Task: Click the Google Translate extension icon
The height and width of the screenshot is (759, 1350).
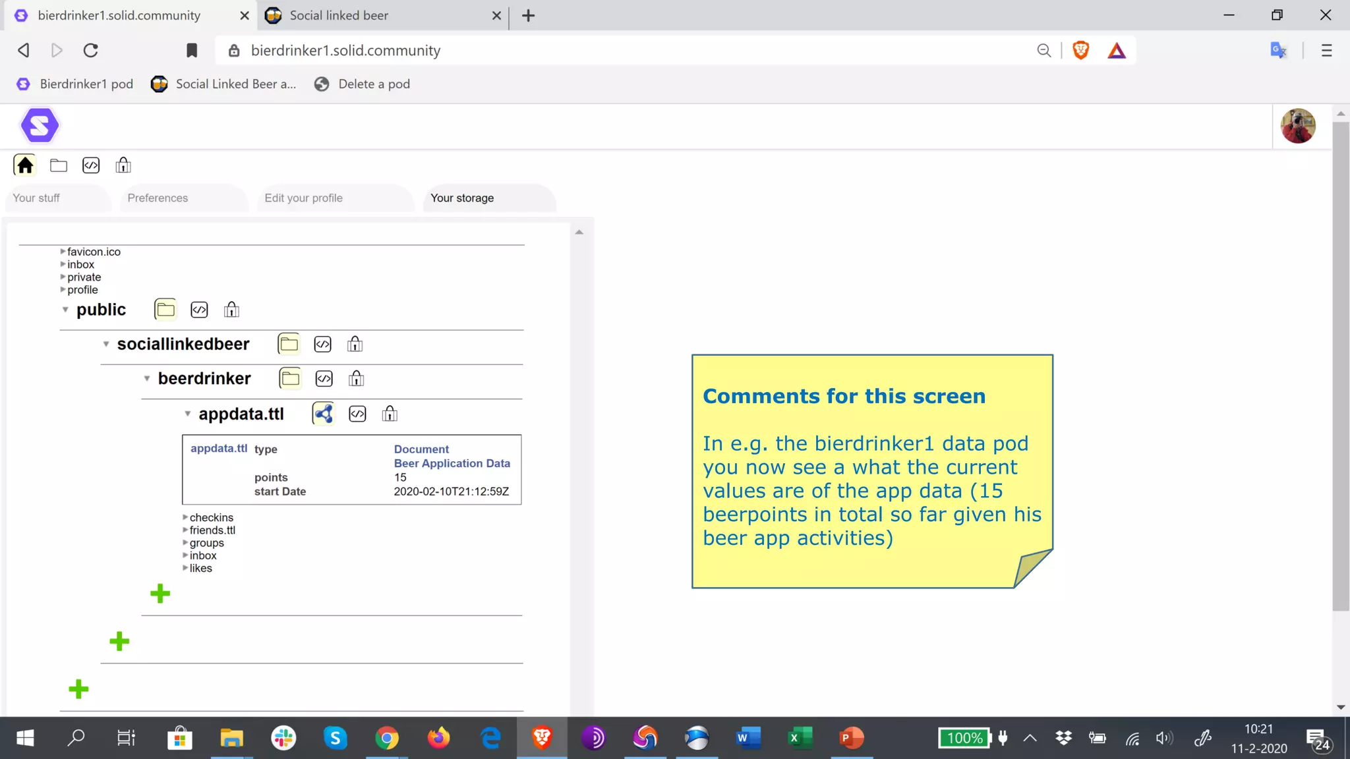Action: pyautogui.click(x=1279, y=51)
